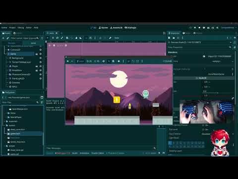Expand the NPCs node

click(x=7, y=87)
